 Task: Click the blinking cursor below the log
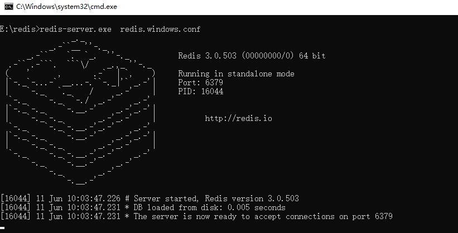click(3, 227)
